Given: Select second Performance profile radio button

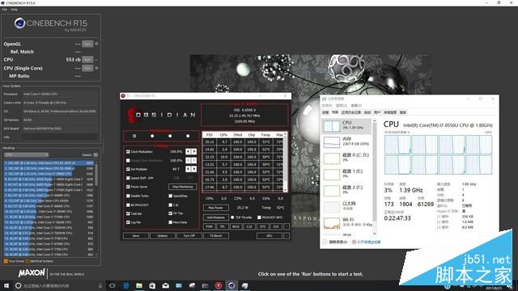Looking at the screenshot, I should [152, 136].
